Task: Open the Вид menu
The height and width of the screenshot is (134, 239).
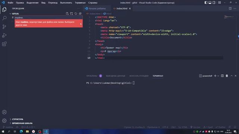Action: pos(43,3)
